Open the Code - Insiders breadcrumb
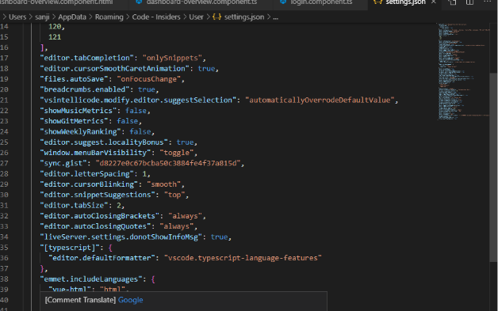Image resolution: width=498 pixels, height=311 pixels. point(156,17)
